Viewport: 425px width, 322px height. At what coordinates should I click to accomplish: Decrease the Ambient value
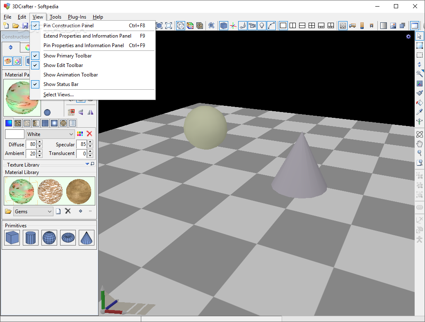pos(40,155)
